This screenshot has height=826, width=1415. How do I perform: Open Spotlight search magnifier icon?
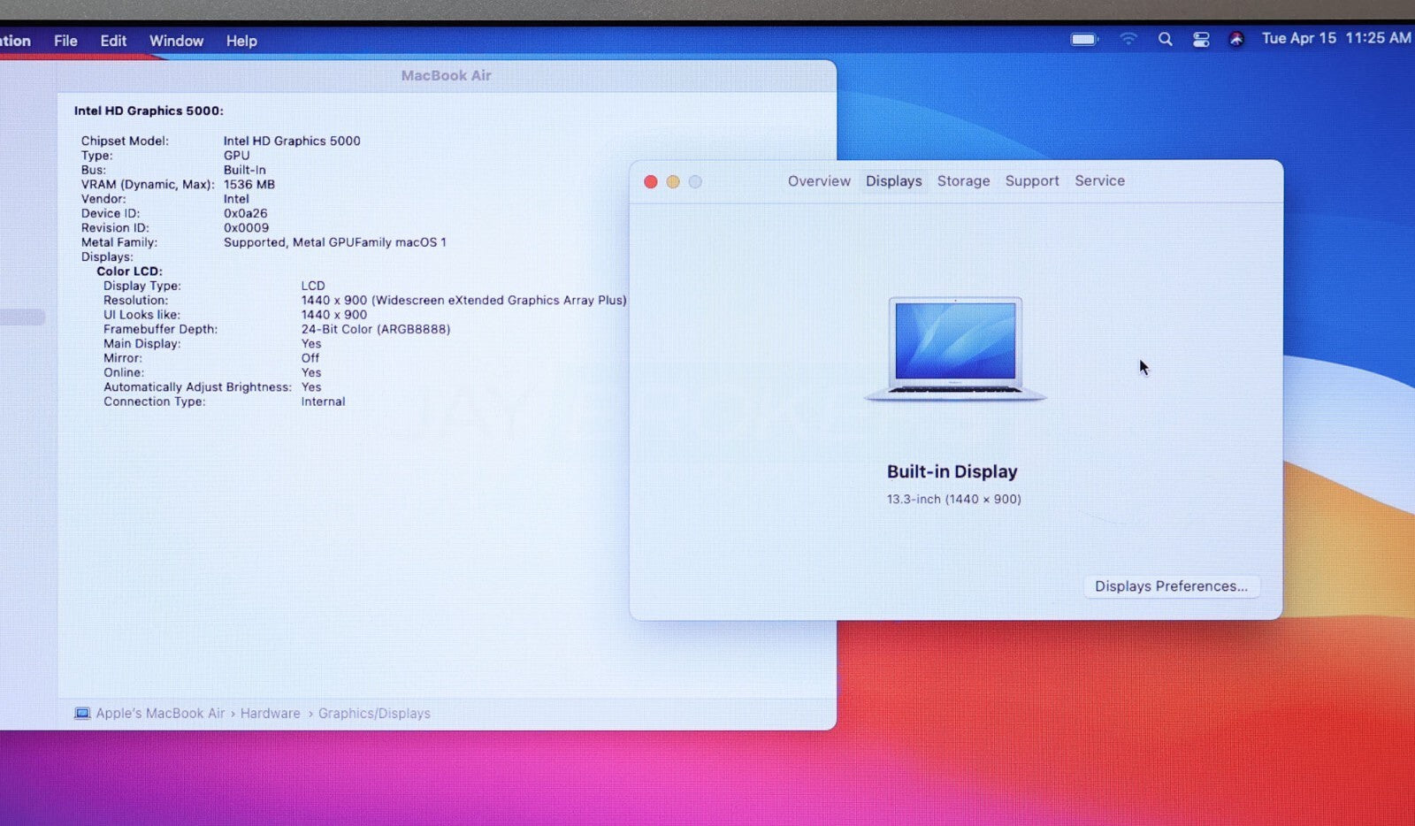1166,39
